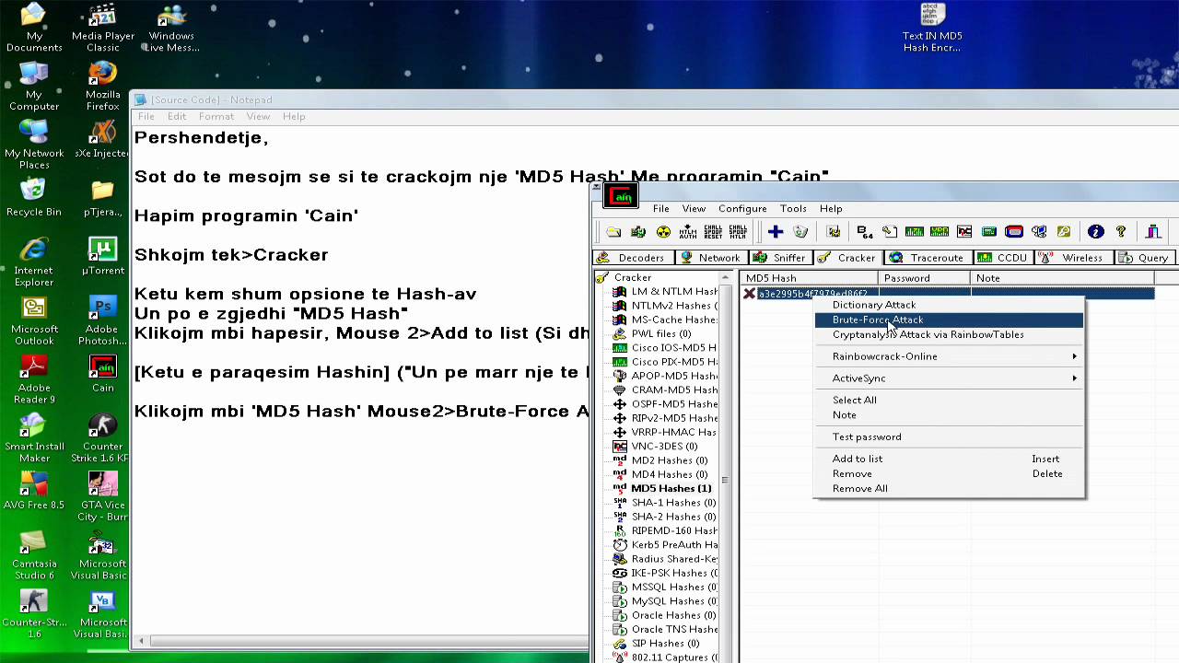Open Cain's View menu

pyautogui.click(x=694, y=209)
